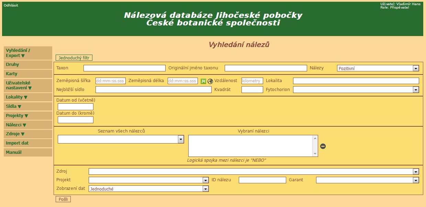This screenshot has width=426, height=207.
Task: Click Role: Přispěvatel text
Action: (x=394, y=8)
